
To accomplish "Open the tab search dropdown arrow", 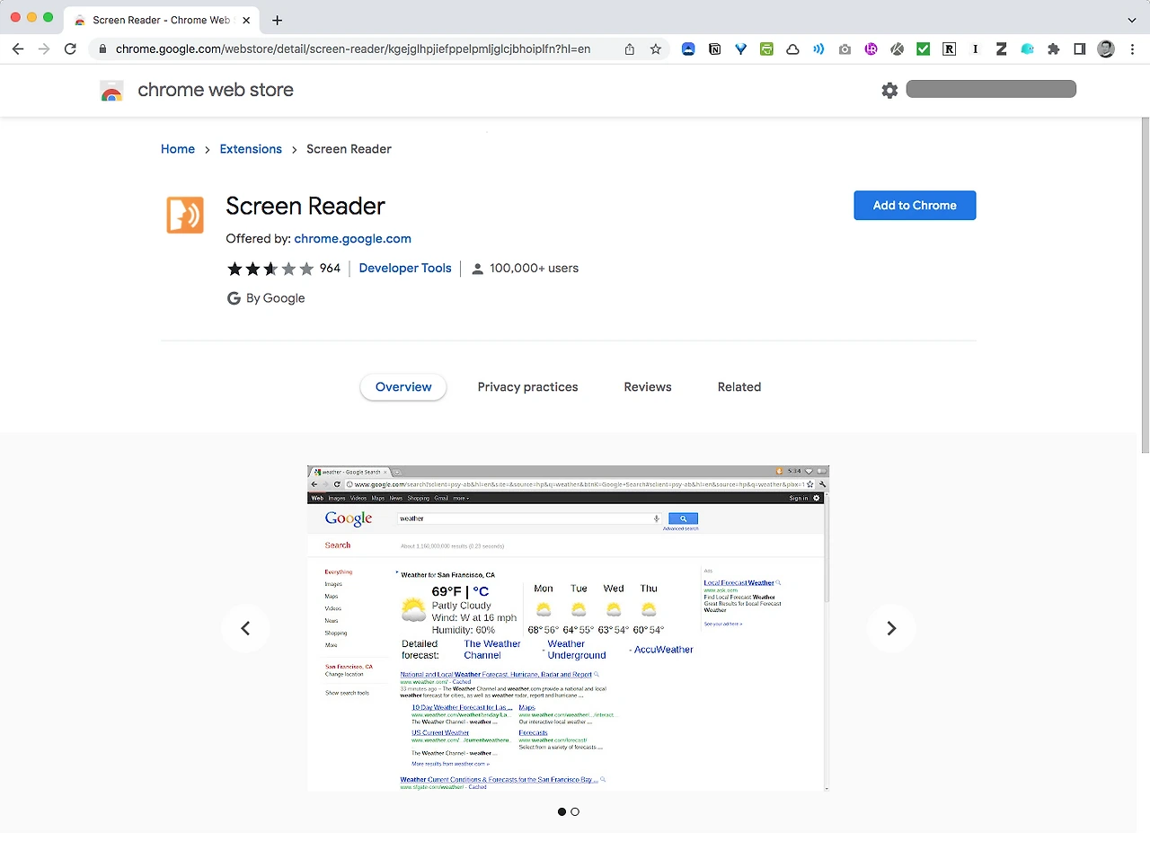I will click(1131, 20).
